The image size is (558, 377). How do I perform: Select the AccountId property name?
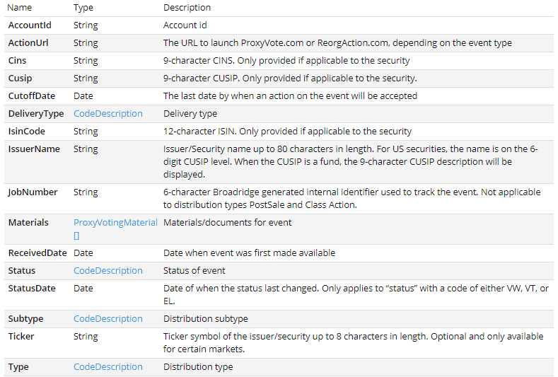[30, 25]
